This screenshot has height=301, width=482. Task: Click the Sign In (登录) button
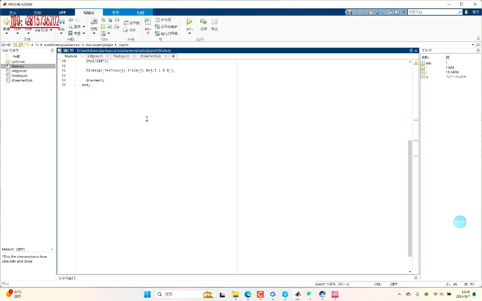click(x=476, y=12)
